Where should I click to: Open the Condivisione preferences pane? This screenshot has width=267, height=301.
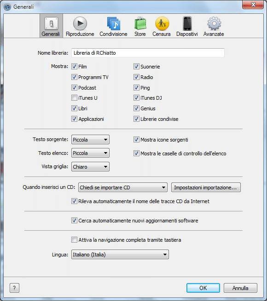coord(113,27)
